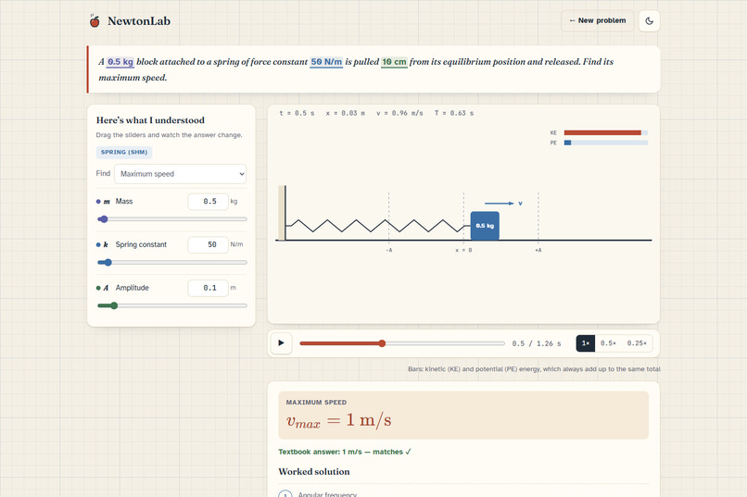Click the vmax = 1 m/s result
The width and height of the screenshot is (747, 497).
pyautogui.click(x=338, y=420)
